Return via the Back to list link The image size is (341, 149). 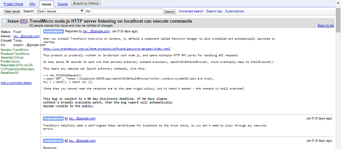[x=325, y=26]
